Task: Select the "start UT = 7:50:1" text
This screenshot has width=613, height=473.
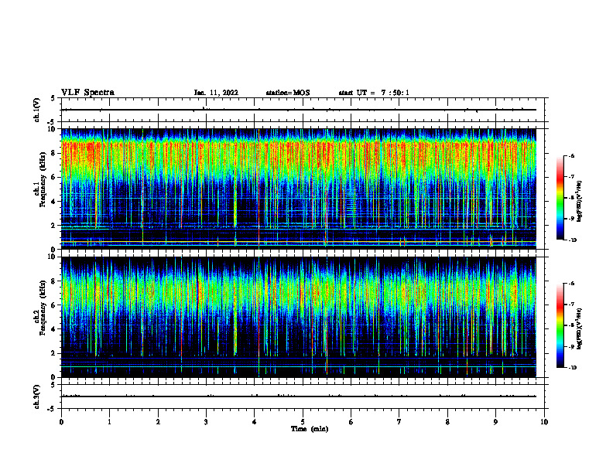Action: point(374,93)
